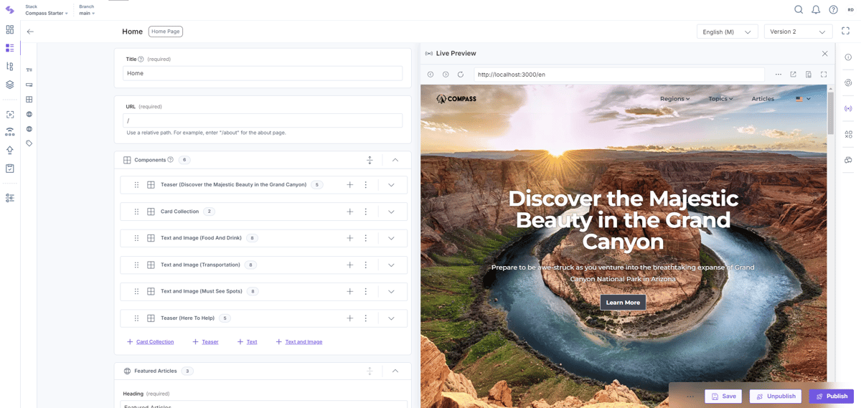Toggle expand-all arrows in Components header
861x408 pixels.
tap(370, 160)
